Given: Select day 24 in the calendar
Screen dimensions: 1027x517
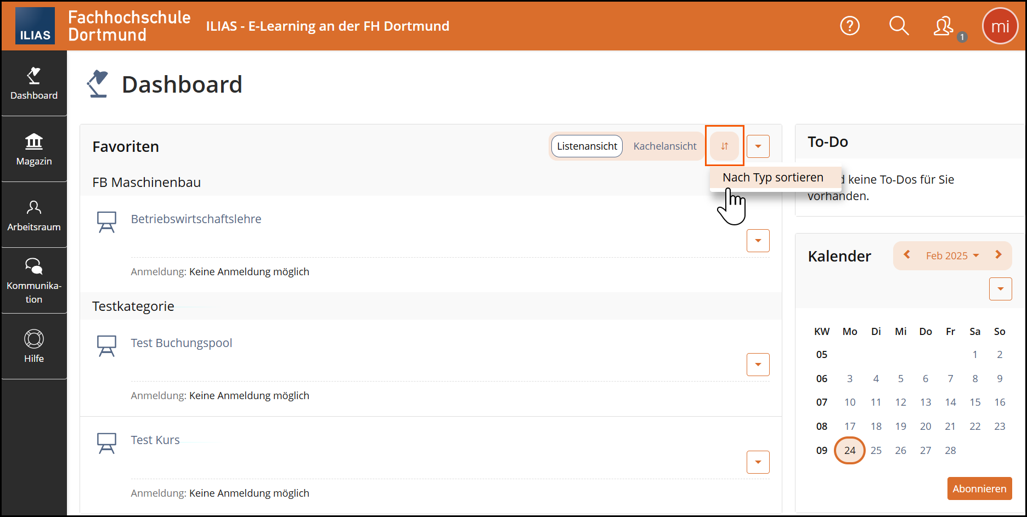Looking at the screenshot, I should (x=849, y=451).
